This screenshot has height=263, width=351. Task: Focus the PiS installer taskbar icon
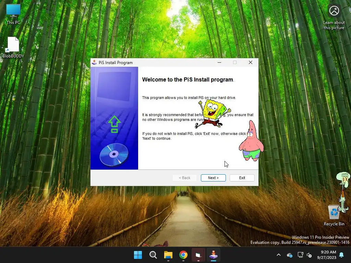pyautogui.click(x=214, y=255)
